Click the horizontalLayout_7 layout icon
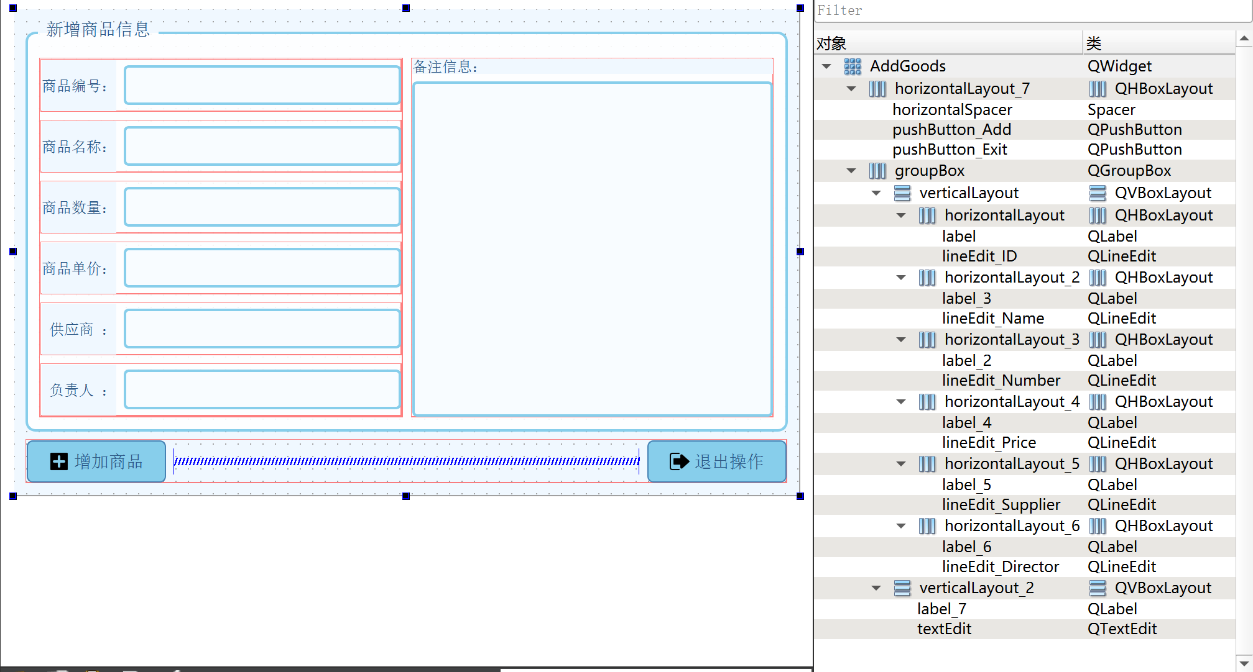Screen dimensions: 1253x672 (x=877, y=89)
